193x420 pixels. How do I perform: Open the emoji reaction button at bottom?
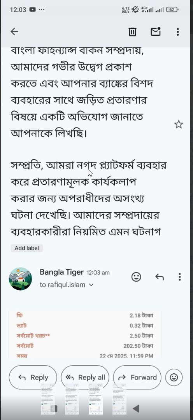tap(174, 377)
